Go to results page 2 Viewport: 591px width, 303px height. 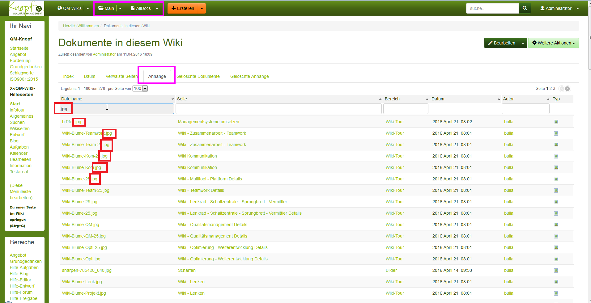pyautogui.click(x=551, y=89)
